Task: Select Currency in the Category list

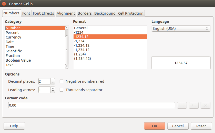Action: 13,37
